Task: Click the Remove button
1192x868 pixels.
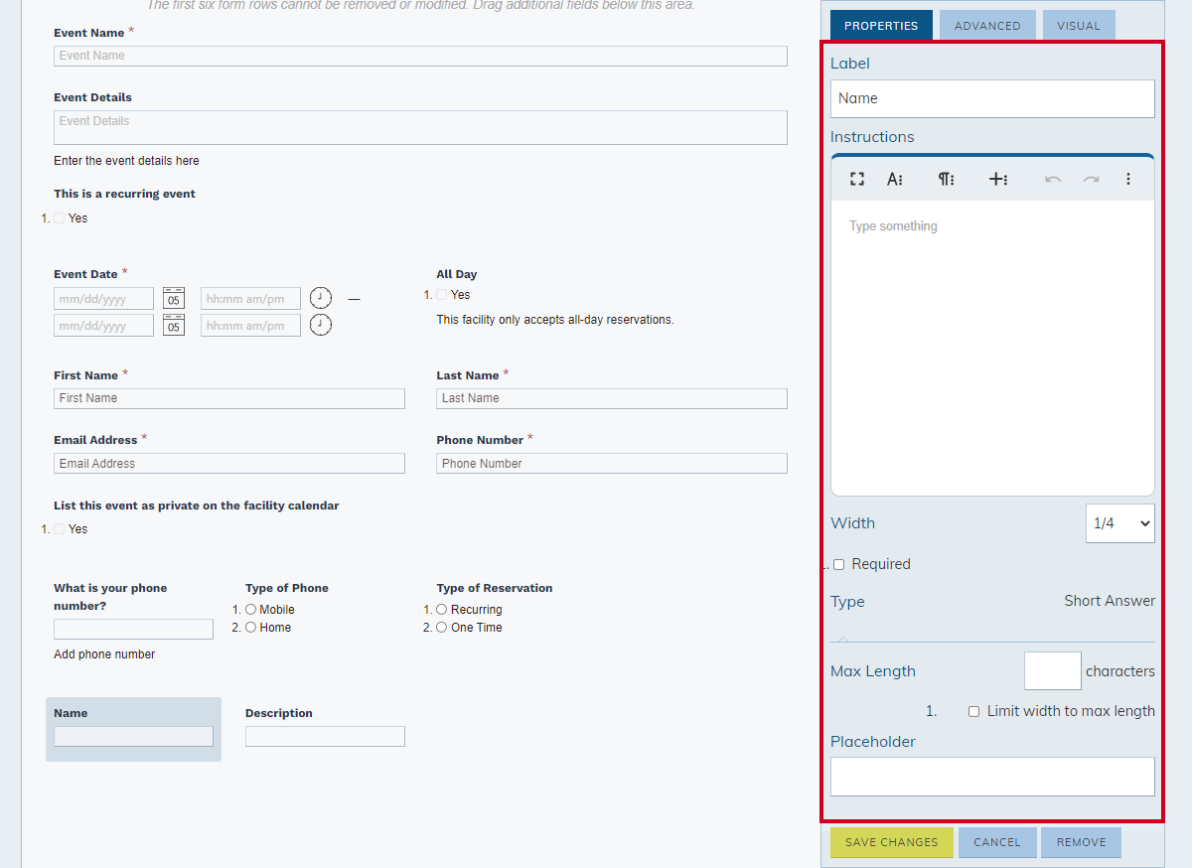Action: tap(1081, 842)
